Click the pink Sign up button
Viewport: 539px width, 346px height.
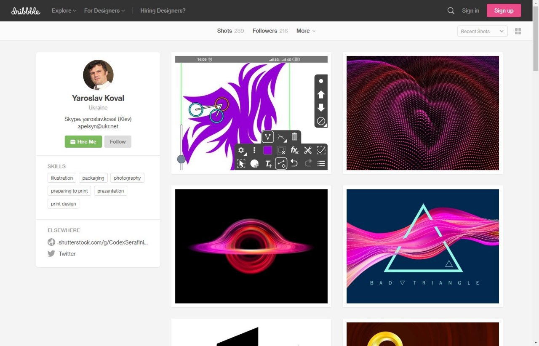click(504, 11)
